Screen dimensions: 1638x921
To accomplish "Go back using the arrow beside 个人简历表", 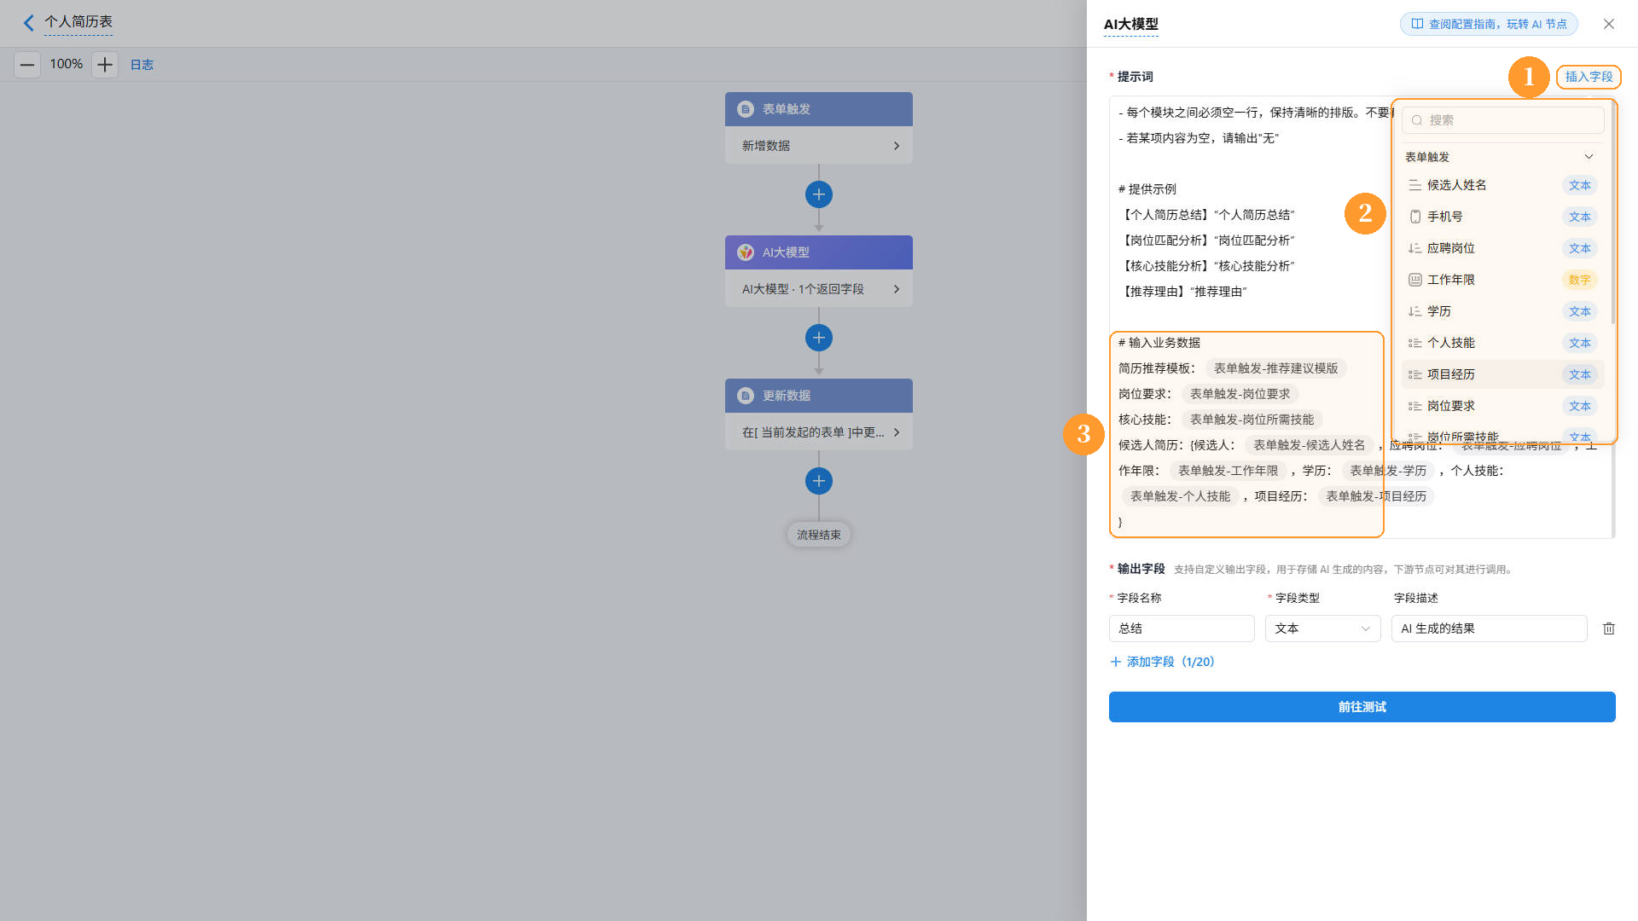I will (x=29, y=23).
